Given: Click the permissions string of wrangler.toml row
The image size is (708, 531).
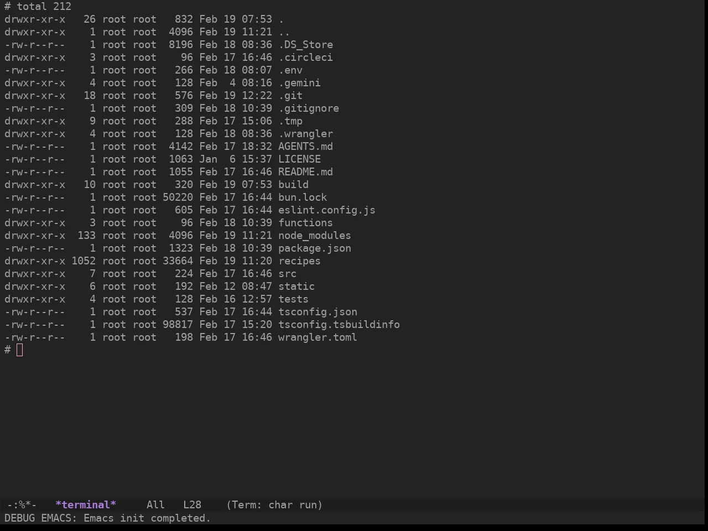Looking at the screenshot, I should point(35,337).
